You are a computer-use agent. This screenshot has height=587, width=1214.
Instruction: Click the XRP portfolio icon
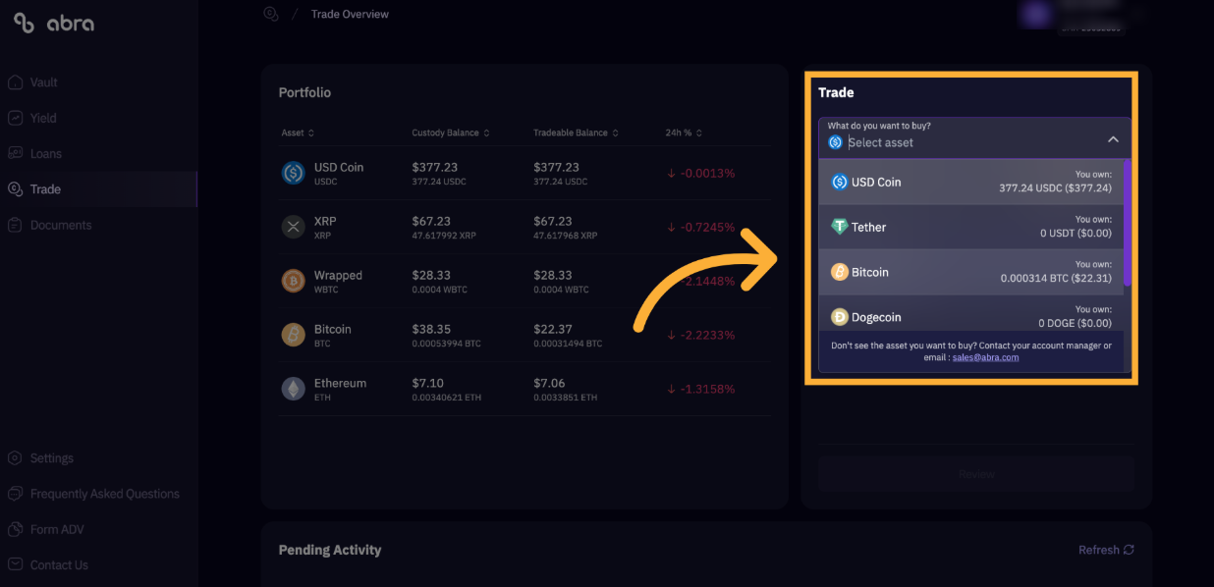[293, 228]
